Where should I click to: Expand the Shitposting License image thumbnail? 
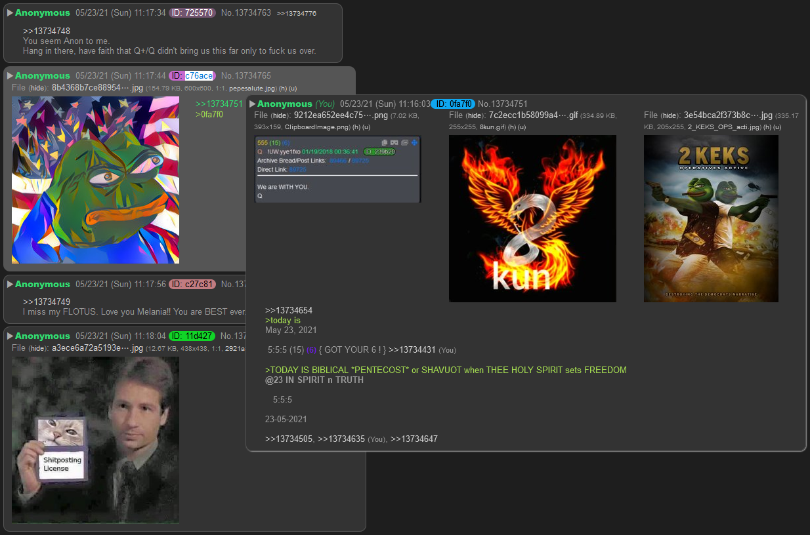(95, 439)
